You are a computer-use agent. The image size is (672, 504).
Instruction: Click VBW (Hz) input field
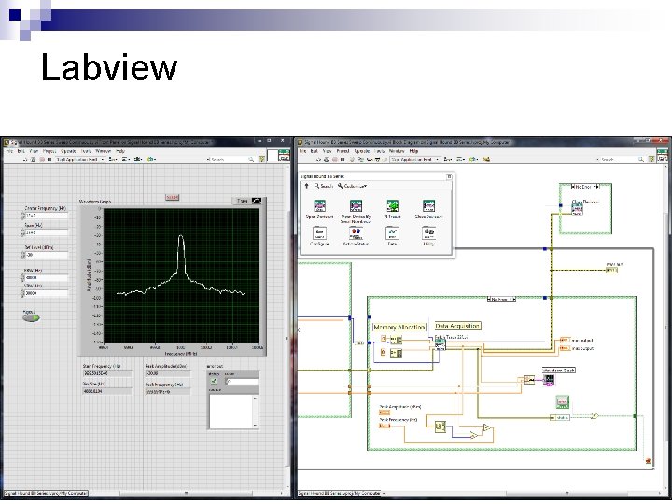tap(47, 293)
